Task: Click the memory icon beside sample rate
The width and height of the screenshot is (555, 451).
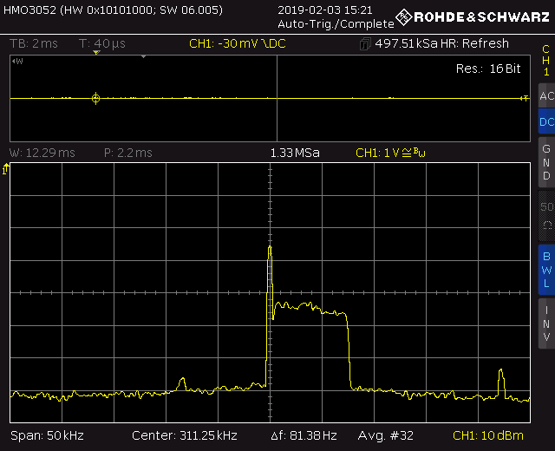Action: point(367,43)
